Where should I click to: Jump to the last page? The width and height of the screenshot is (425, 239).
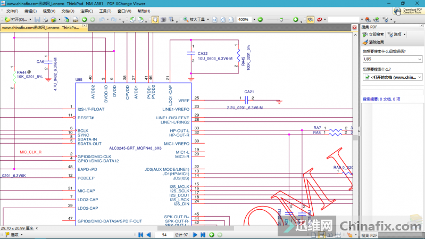coord(203,235)
